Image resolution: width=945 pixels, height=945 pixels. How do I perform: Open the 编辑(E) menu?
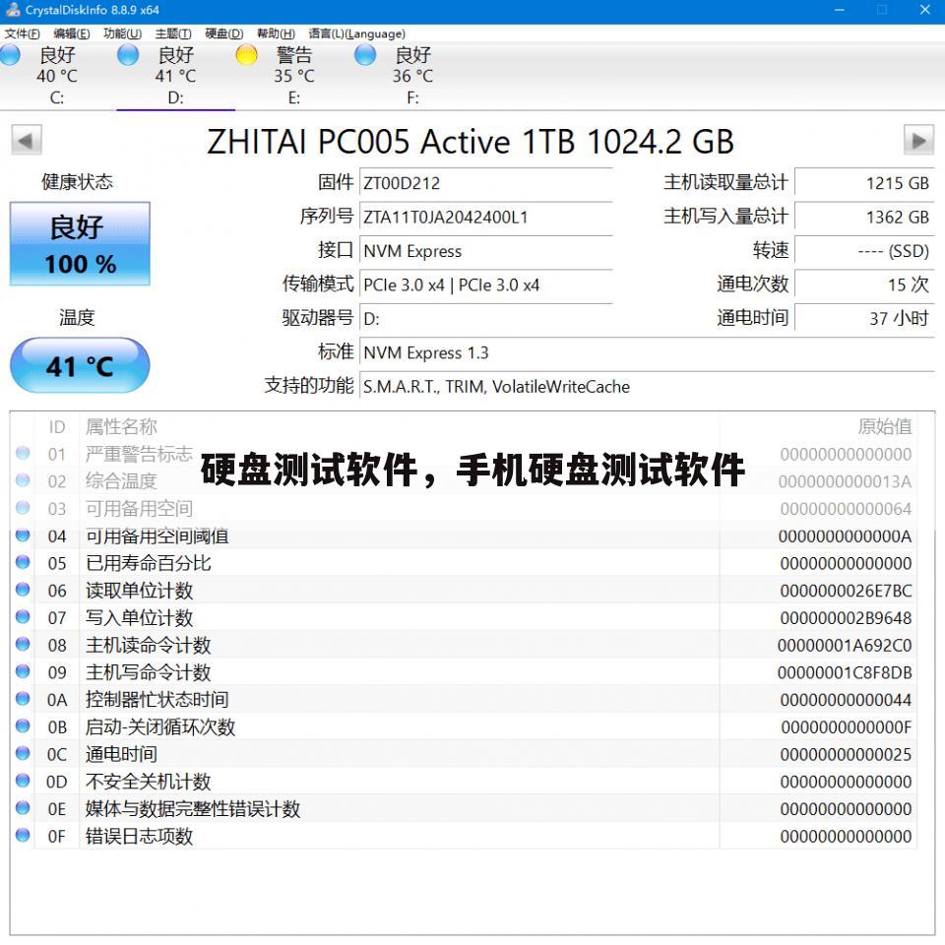click(x=72, y=33)
